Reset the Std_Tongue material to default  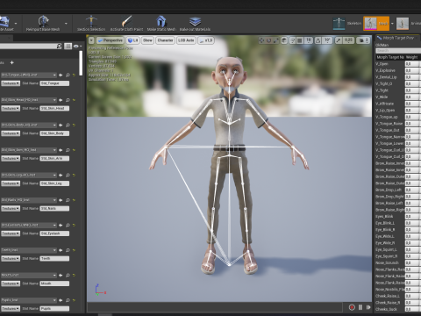tap(74, 75)
